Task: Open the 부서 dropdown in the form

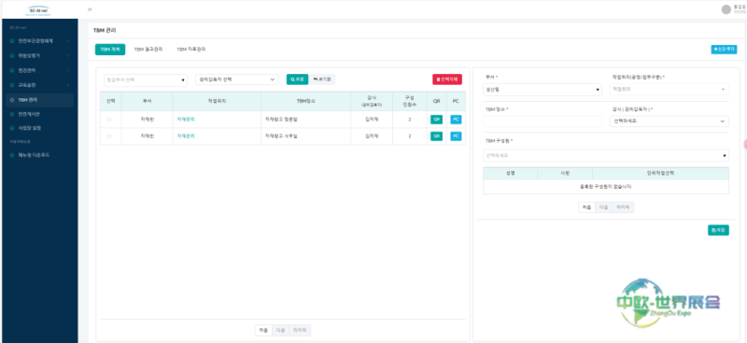Action: (543, 89)
